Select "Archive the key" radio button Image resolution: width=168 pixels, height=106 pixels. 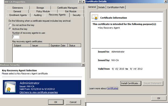[x=10, y=29]
